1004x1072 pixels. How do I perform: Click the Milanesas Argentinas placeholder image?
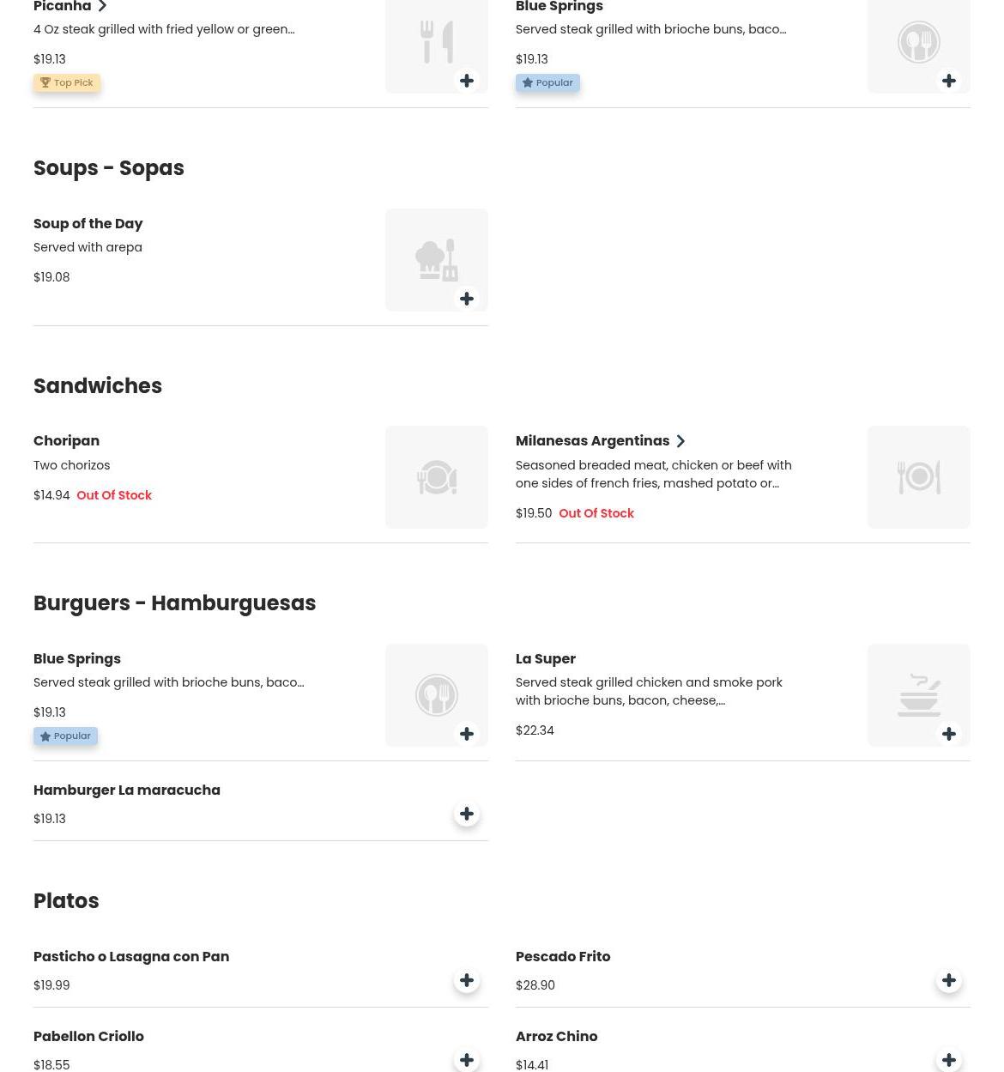click(x=918, y=477)
